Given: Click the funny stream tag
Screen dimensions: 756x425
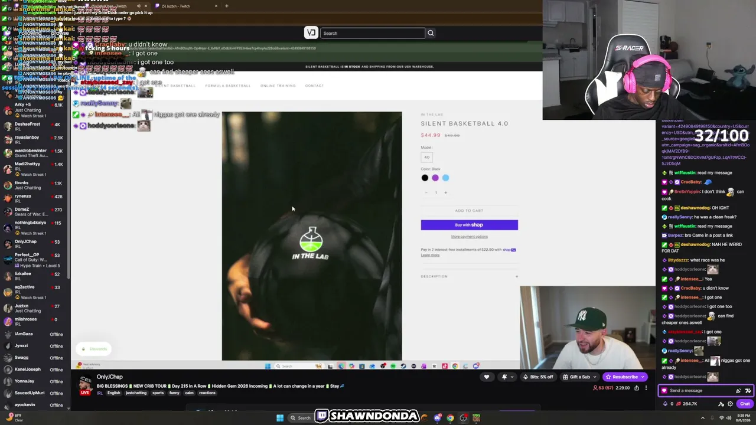Looking at the screenshot, I should [x=175, y=393].
